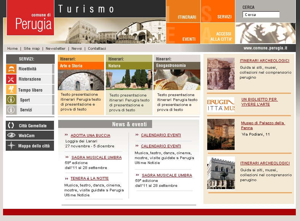Click the WebCam eye icon
Screen dimensions: 300x221
(11, 135)
